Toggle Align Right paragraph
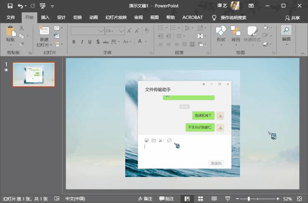The height and width of the screenshot is (203, 308). point(176,44)
